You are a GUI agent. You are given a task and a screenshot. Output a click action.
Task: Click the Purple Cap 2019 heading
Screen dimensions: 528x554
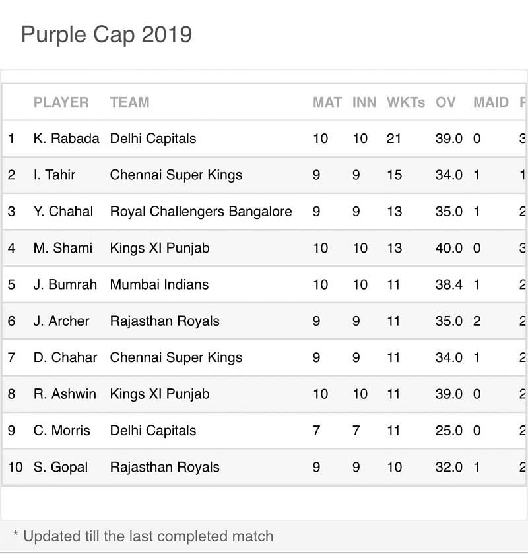coord(106,34)
